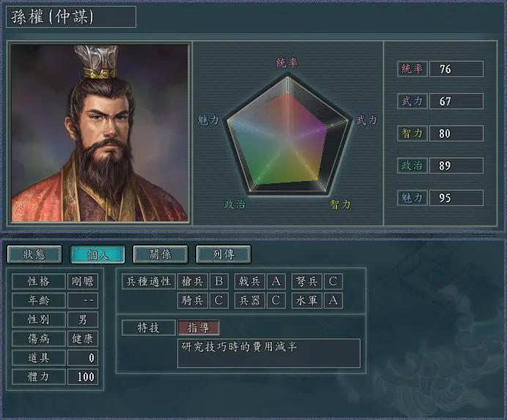
Task: Click the 槍兵 aptitude grade B
Action: point(219,281)
